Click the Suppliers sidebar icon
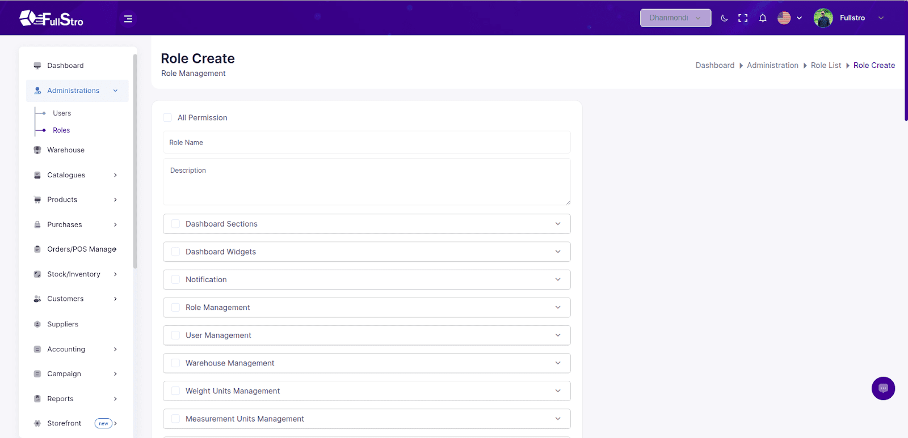 (37, 324)
